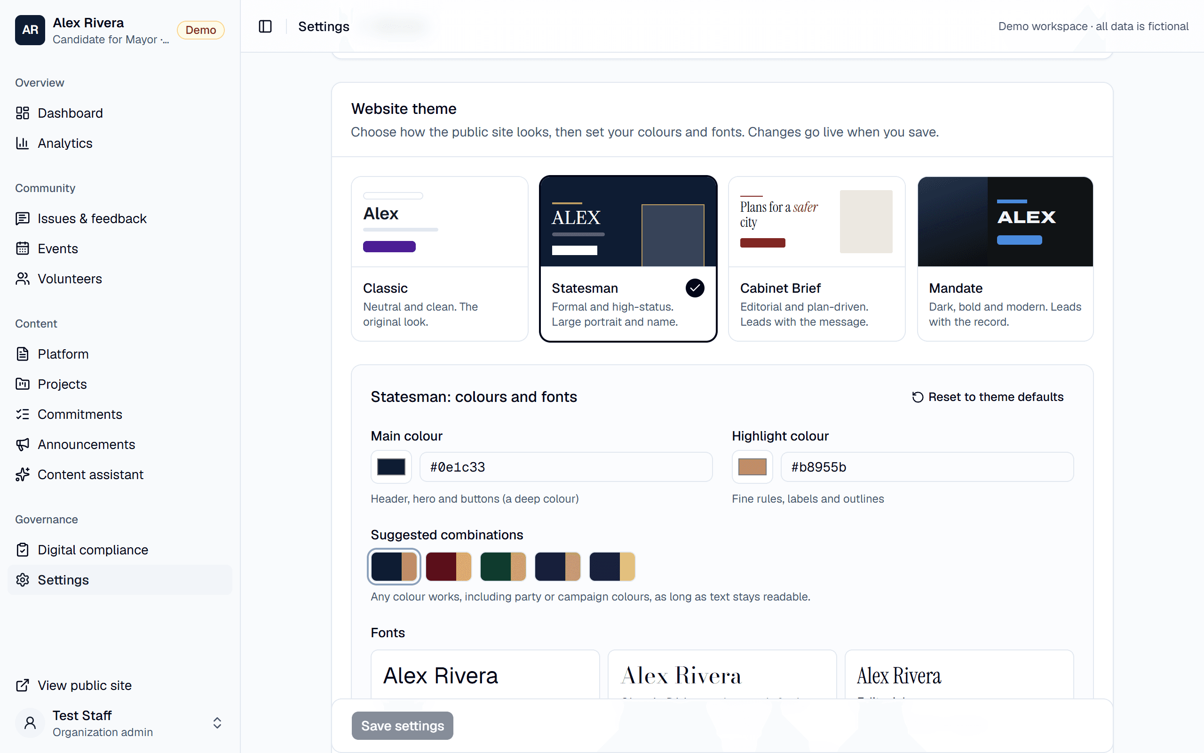Click the Test Staff user avatar icon
This screenshot has height=753, width=1204.
30,723
